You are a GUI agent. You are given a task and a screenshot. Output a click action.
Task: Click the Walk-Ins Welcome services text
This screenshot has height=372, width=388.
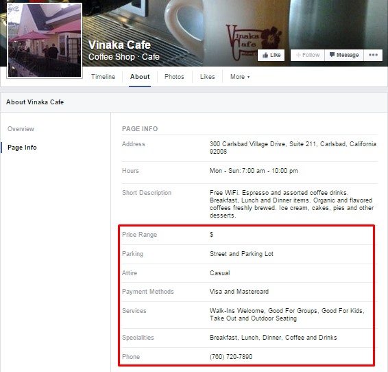tap(287, 314)
